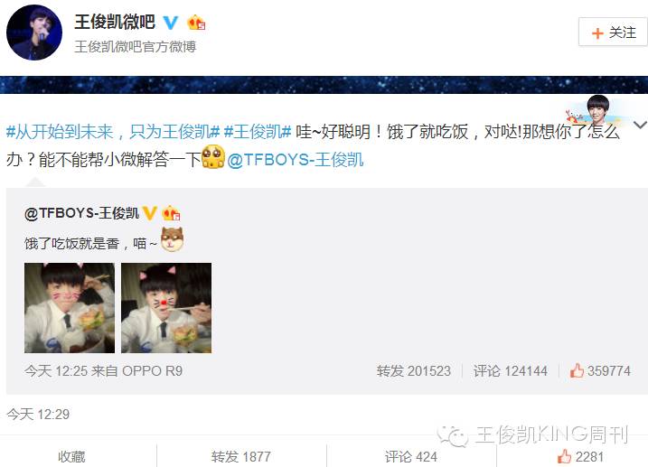Open the second cat-filter selfie thumbnail
The width and height of the screenshot is (648, 467).
pos(166,308)
